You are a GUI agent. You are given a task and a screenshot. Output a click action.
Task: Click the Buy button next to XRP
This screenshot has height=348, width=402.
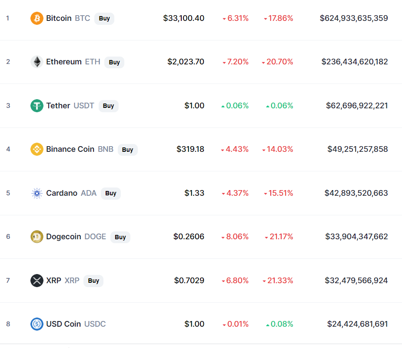93,281
